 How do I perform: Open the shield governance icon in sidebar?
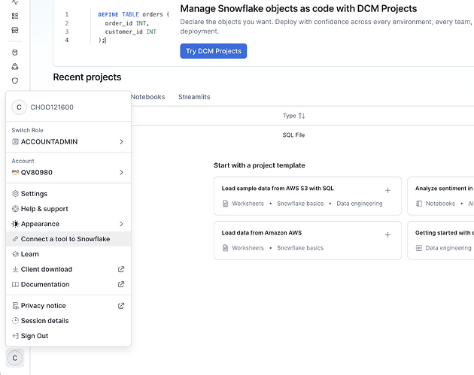coord(15,80)
